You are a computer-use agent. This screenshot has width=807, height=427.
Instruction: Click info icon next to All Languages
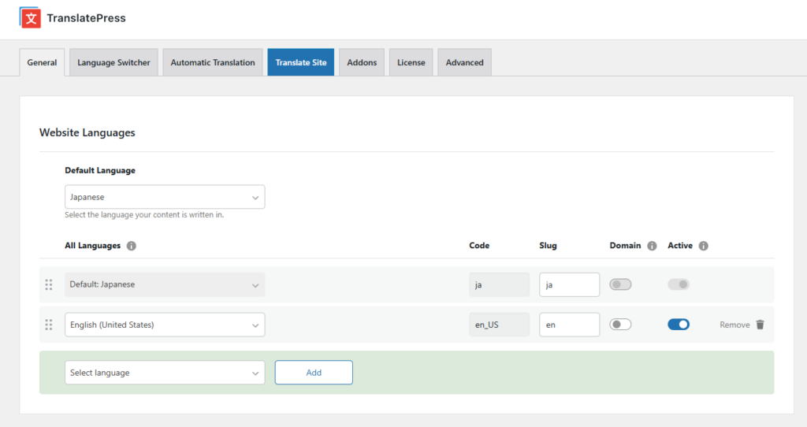[x=132, y=246]
